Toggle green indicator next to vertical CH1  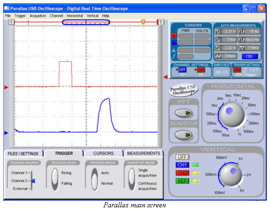(195, 165)
